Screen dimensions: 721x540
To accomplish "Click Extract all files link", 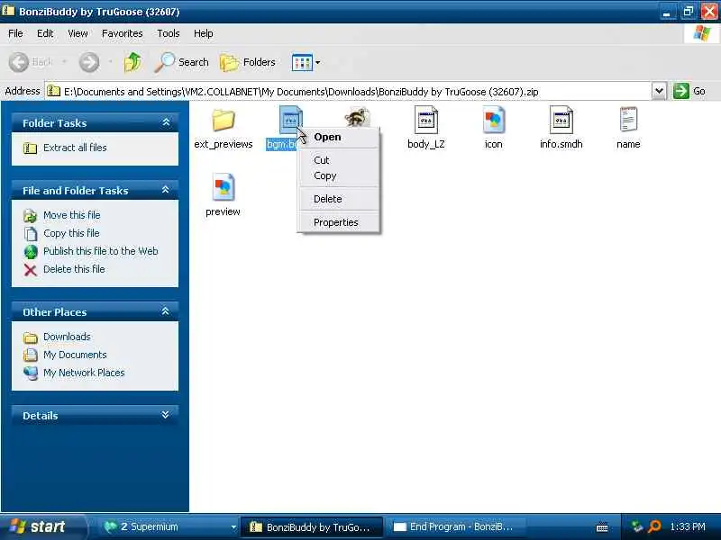I will [75, 148].
